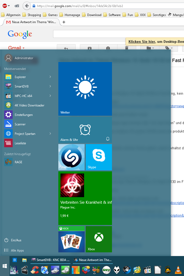184x276 pixels.
Task: Open the Manga bookmark
Action: click(x=176, y=15)
